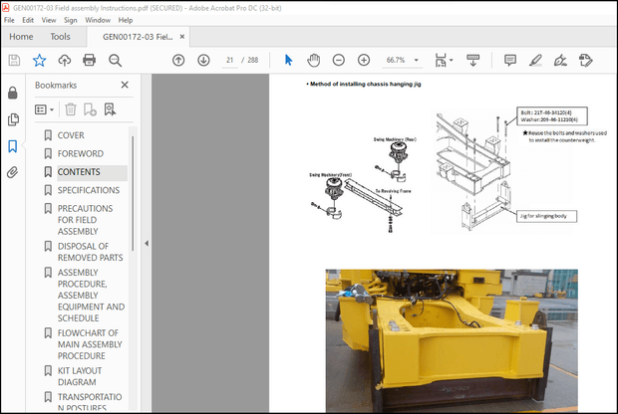Click the bookmarks panel scrollbar

point(133,193)
